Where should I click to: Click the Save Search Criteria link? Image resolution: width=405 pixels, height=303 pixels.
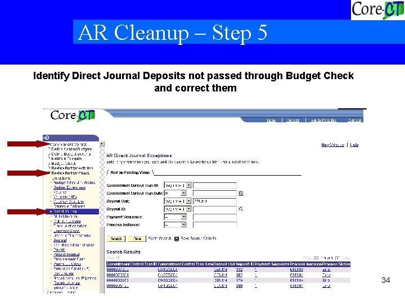click(x=199, y=238)
